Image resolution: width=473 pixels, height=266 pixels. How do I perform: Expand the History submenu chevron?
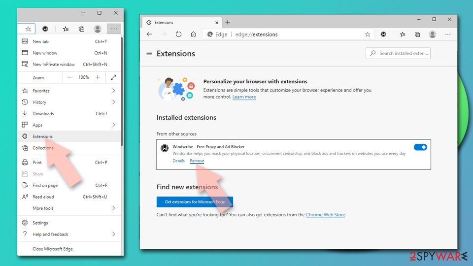114,102
